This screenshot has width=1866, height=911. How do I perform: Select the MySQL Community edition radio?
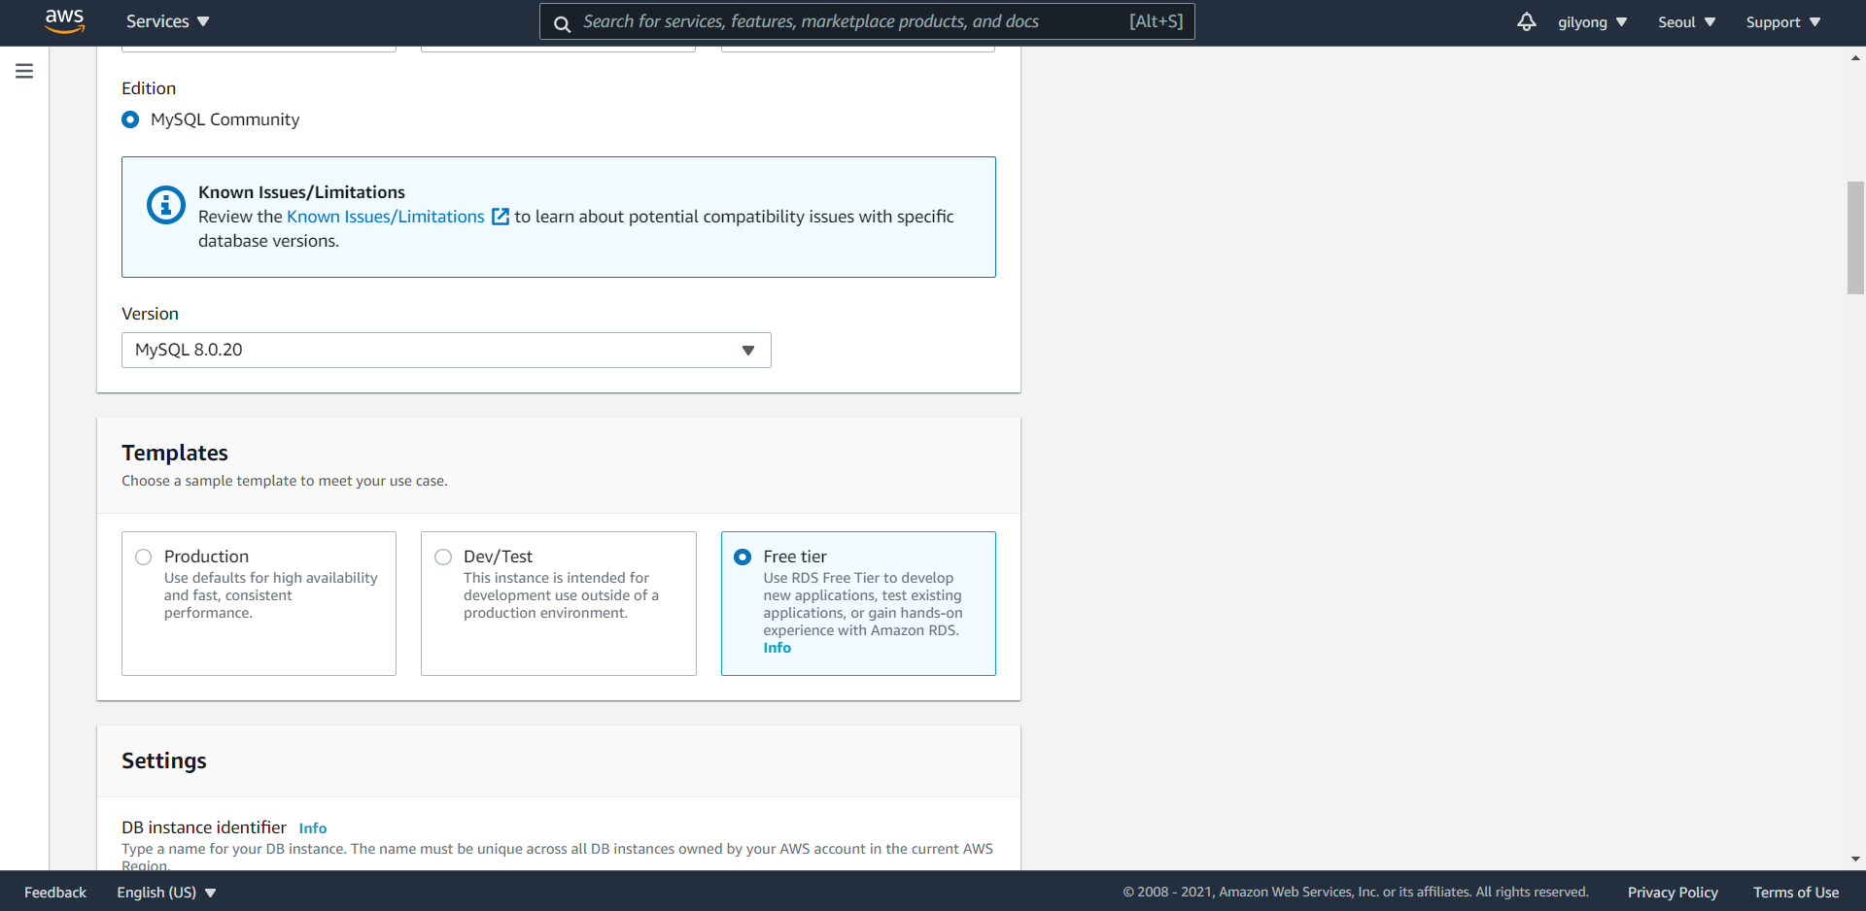tap(130, 119)
